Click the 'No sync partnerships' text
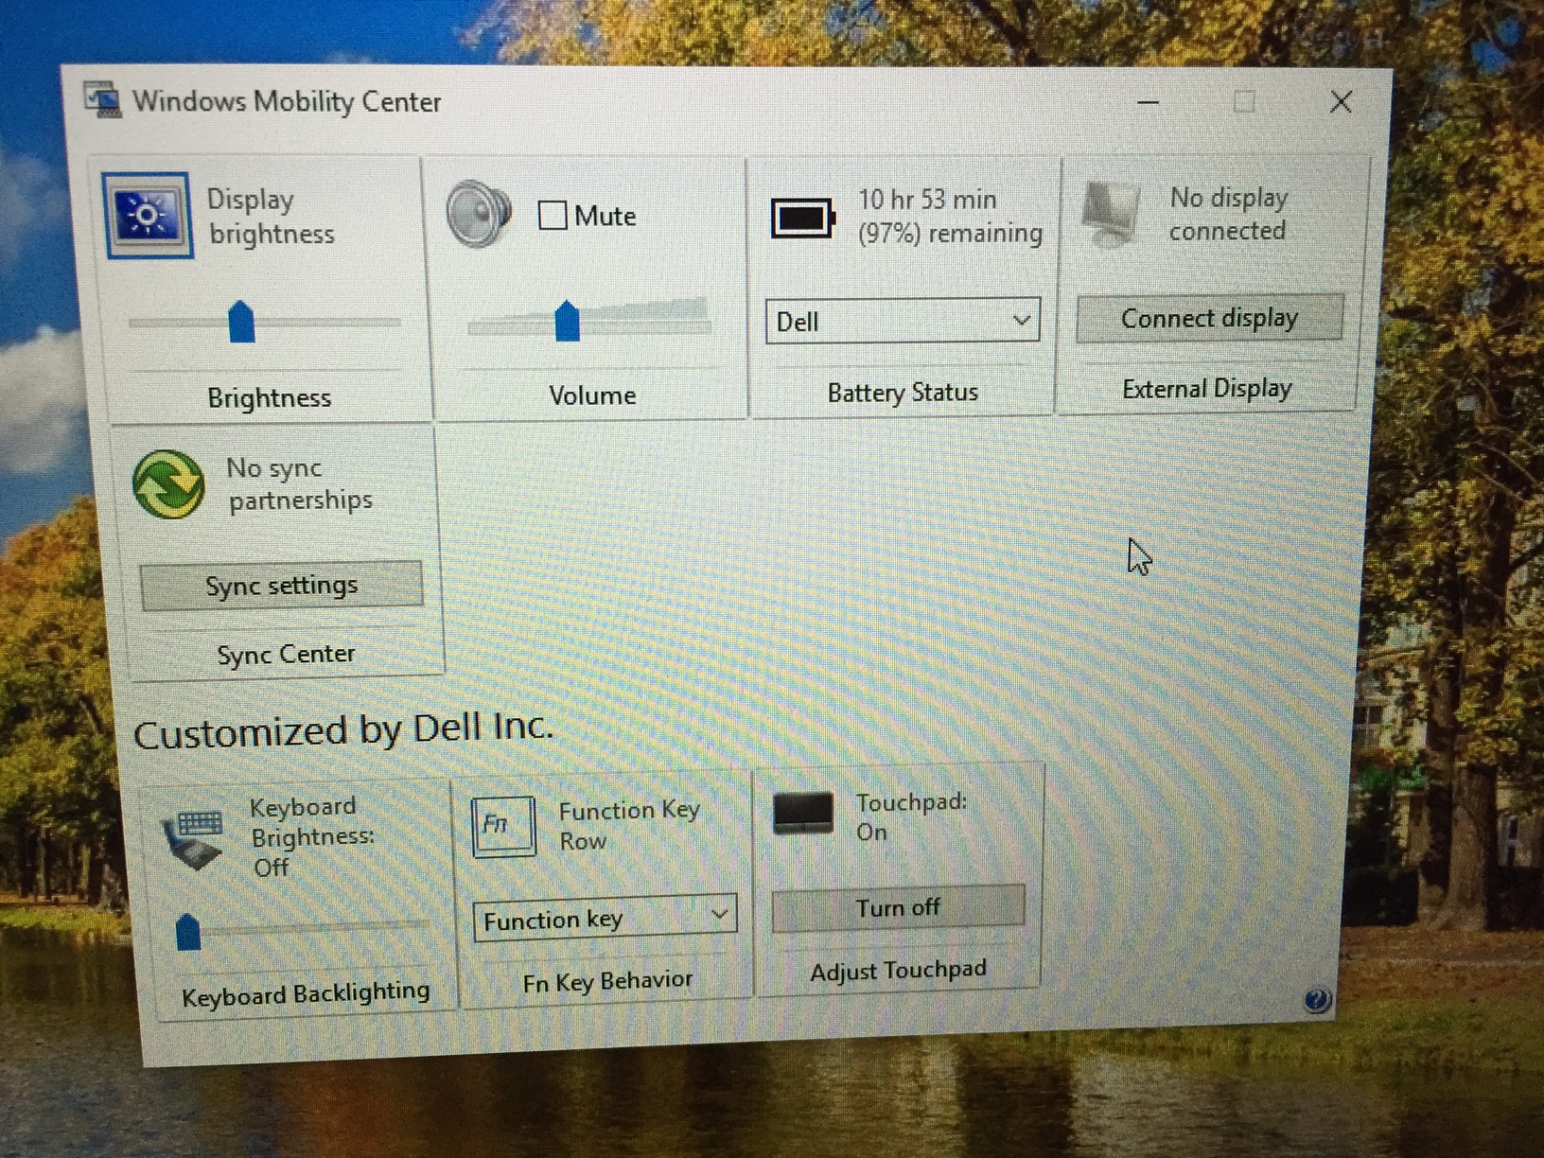The width and height of the screenshot is (1544, 1158). click(299, 483)
